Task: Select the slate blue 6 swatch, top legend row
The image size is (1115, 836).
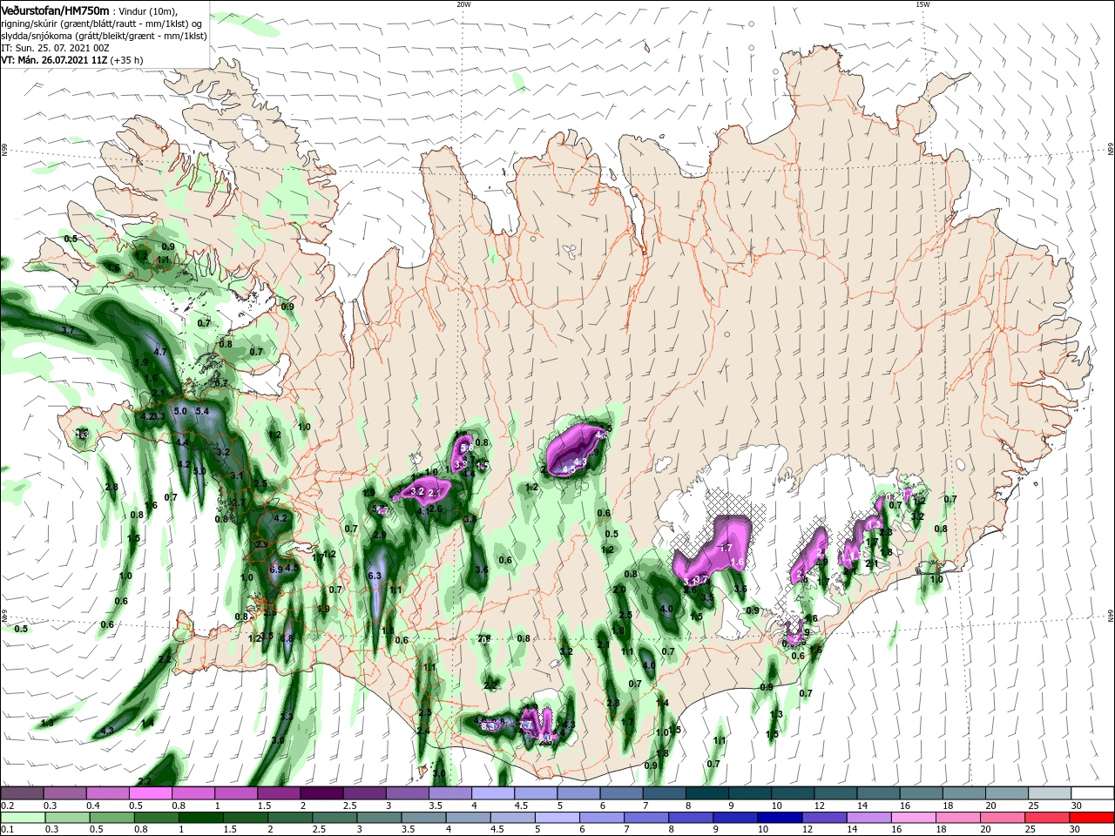Action: click(621, 793)
